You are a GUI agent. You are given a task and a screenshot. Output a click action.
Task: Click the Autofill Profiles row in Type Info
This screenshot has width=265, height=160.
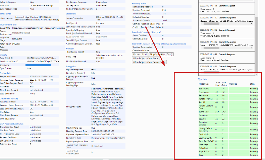(x=228, y=99)
